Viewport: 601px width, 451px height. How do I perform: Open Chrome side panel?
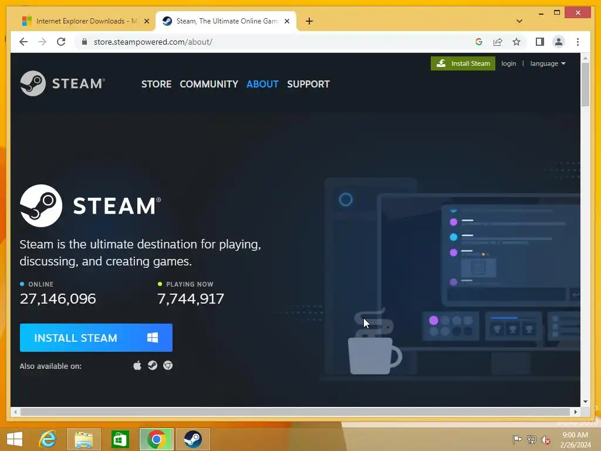pos(540,42)
